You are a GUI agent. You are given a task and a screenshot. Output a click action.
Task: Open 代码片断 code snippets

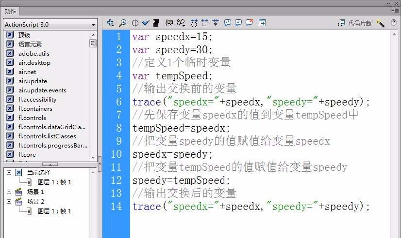[354, 23]
